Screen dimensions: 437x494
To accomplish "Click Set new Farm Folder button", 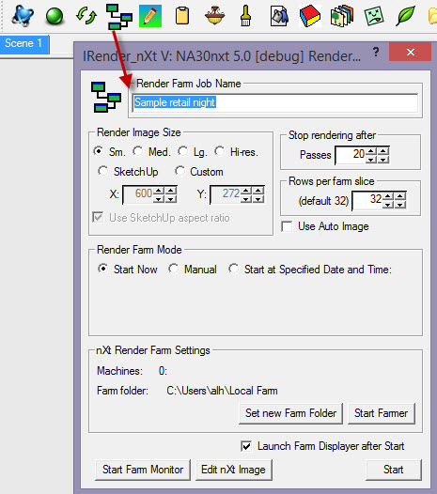I will [x=290, y=413].
